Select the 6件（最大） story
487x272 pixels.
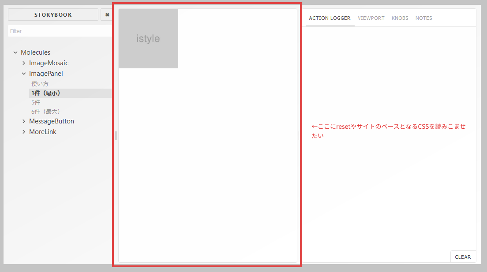click(45, 111)
